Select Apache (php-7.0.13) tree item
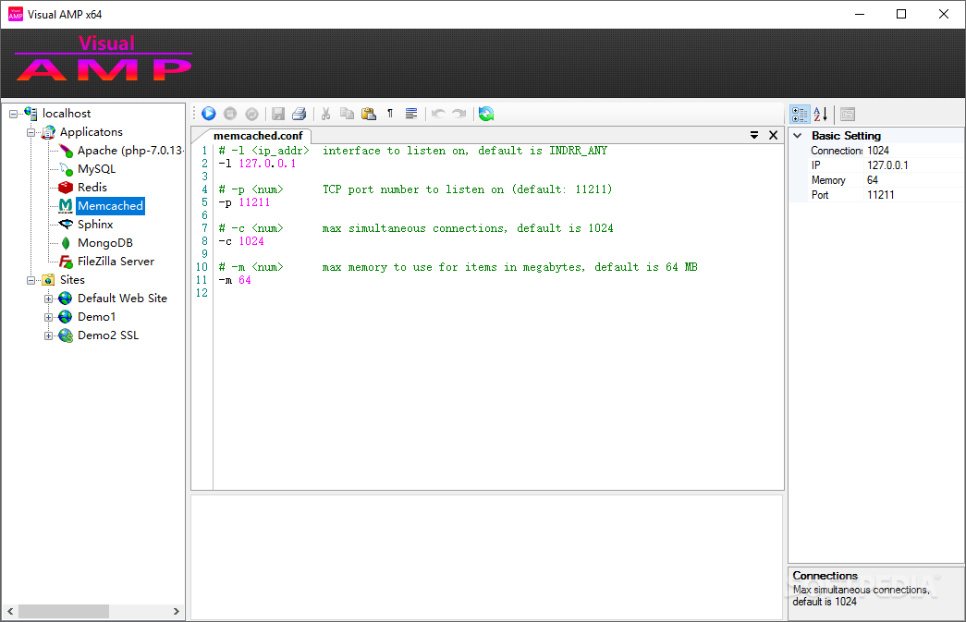Viewport: 966px width, 622px height. click(129, 151)
